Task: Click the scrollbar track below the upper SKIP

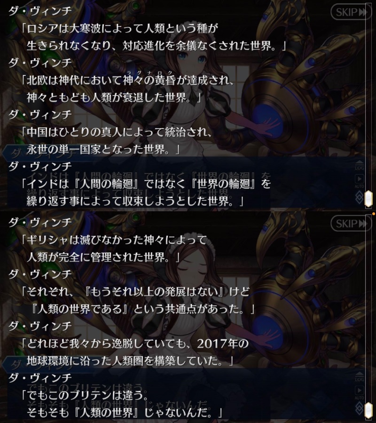Action: click(x=368, y=105)
